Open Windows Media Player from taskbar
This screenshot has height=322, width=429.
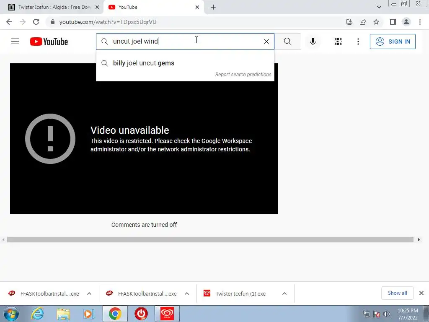pyautogui.click(x=89, y=314)
